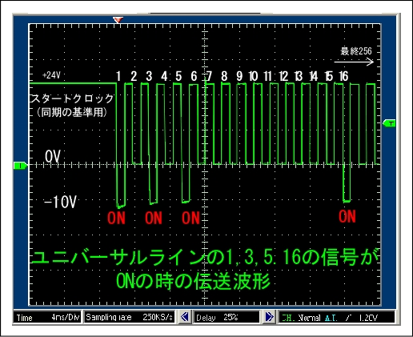Screen dimensions: 413x337
Task: Click the 1.20V trigger level value
Action: tap(368, 318)
